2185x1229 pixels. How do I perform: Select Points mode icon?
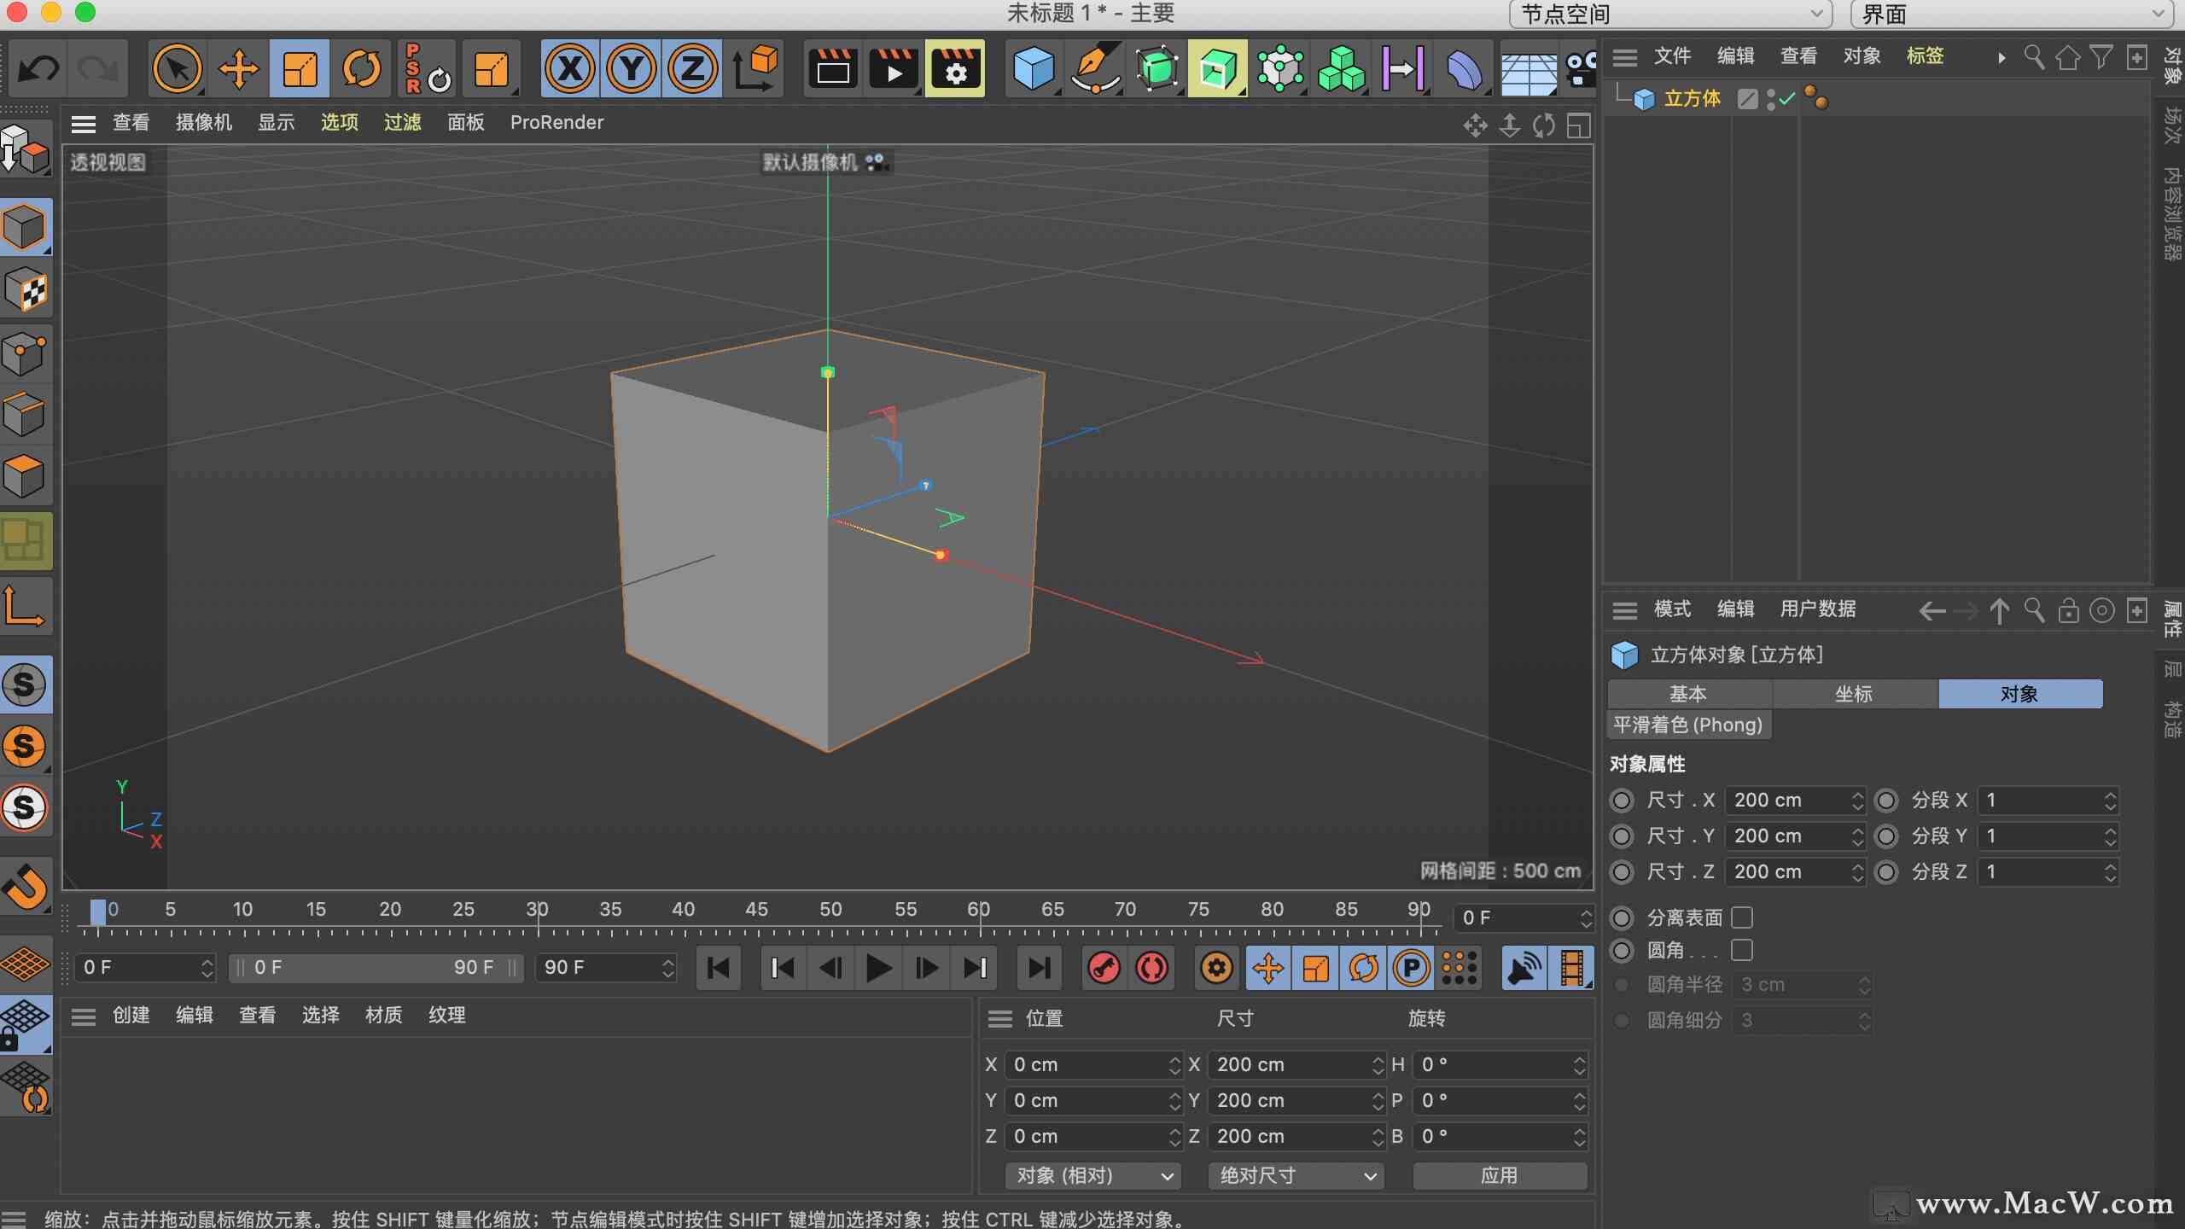click(x=25, y=352)
